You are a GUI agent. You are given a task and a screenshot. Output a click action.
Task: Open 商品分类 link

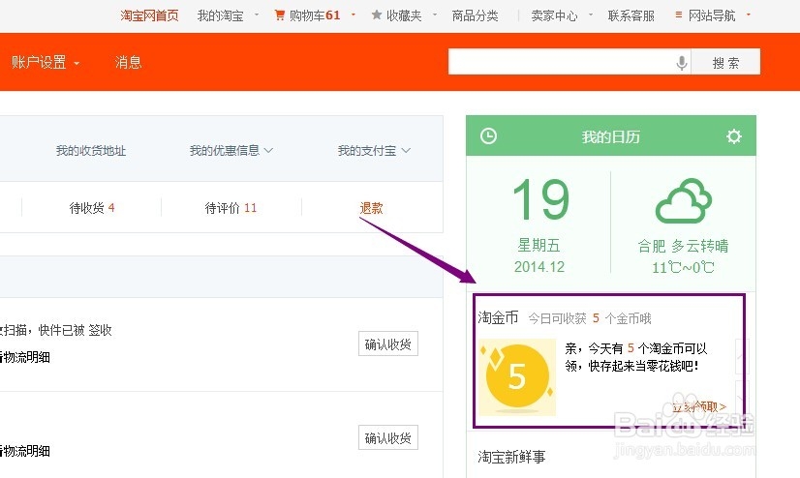point(475,15)
